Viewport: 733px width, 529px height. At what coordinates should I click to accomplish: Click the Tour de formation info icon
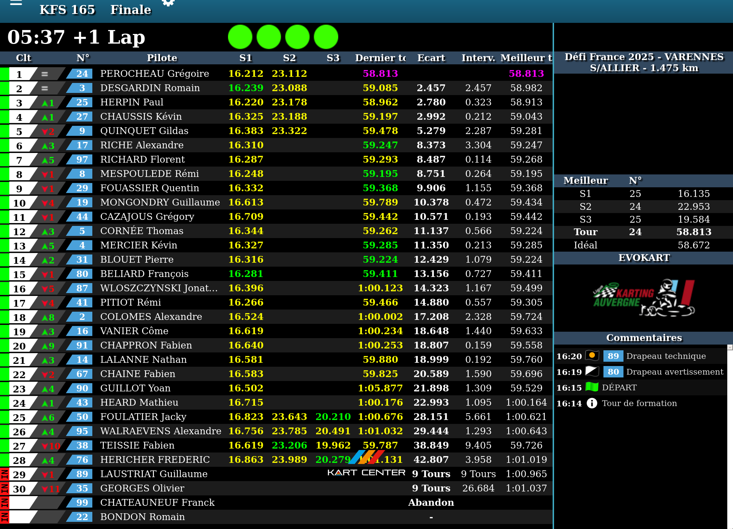[592, 403]
